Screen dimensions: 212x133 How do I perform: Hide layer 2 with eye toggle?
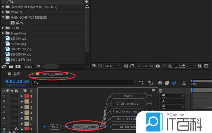(4, 101)
